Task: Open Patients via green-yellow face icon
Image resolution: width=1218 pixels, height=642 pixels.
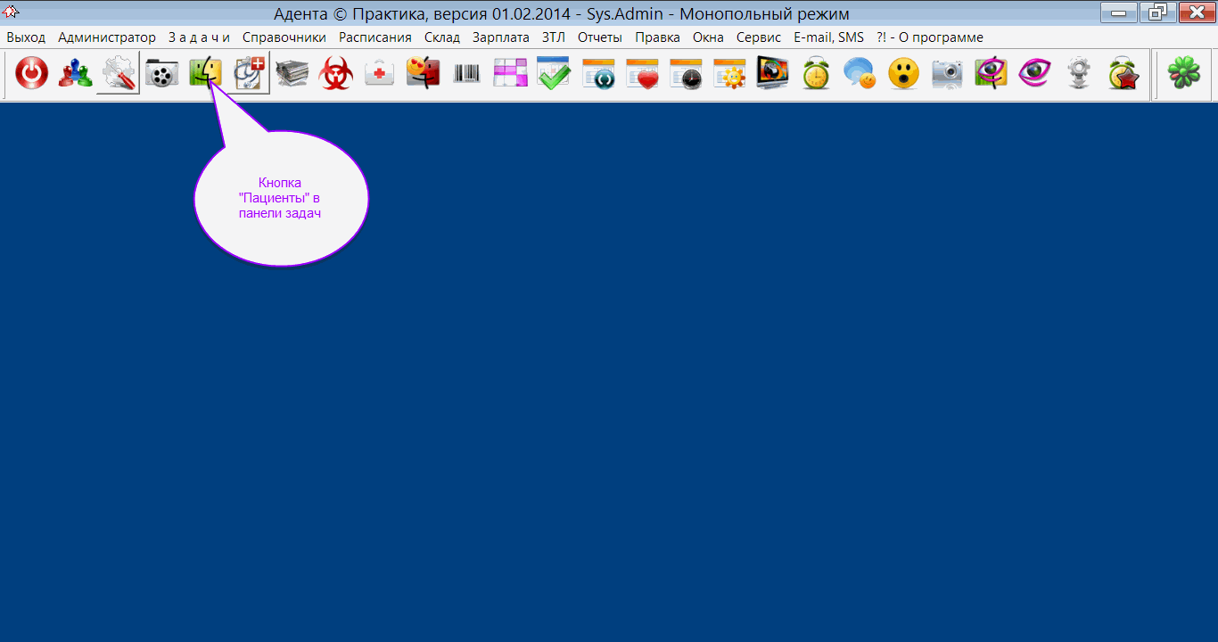Action: pos(205,74)
